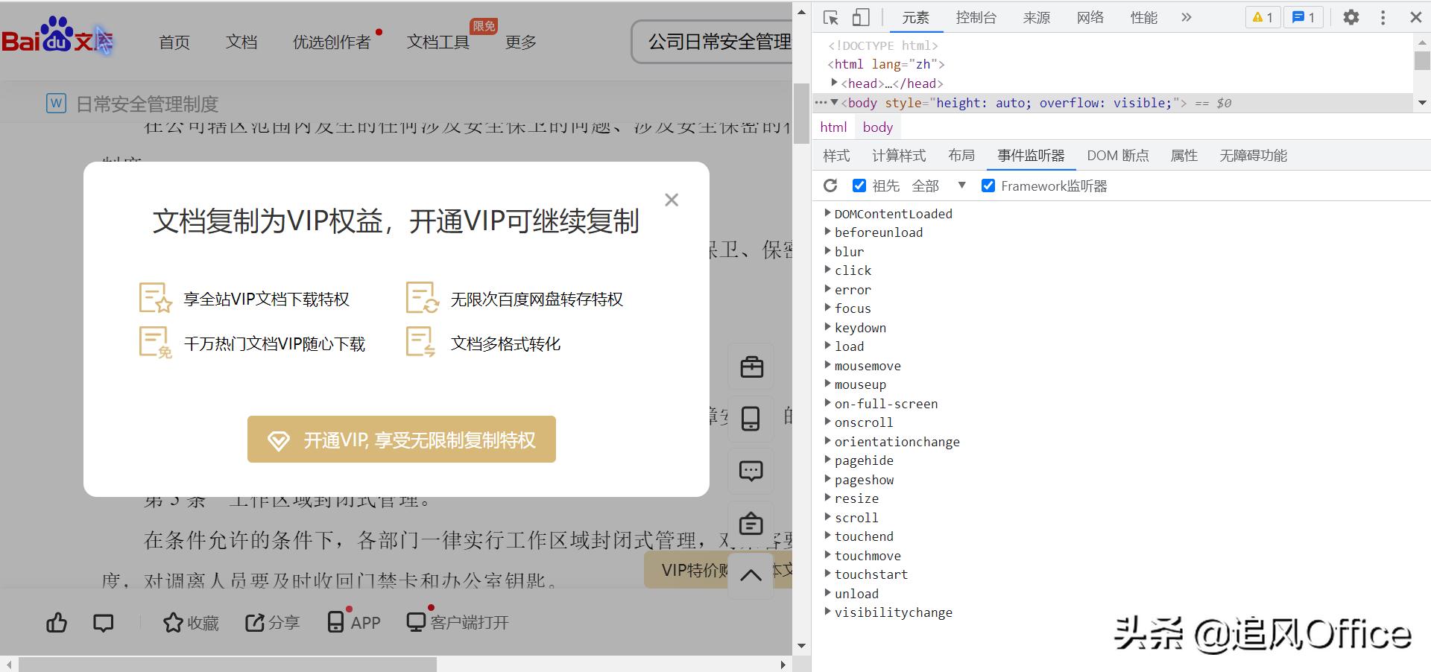The width and height of the screenshot is (1431, 672).
Task: Disable the Framework监听器 checkbox
Action: pos(988,185)
